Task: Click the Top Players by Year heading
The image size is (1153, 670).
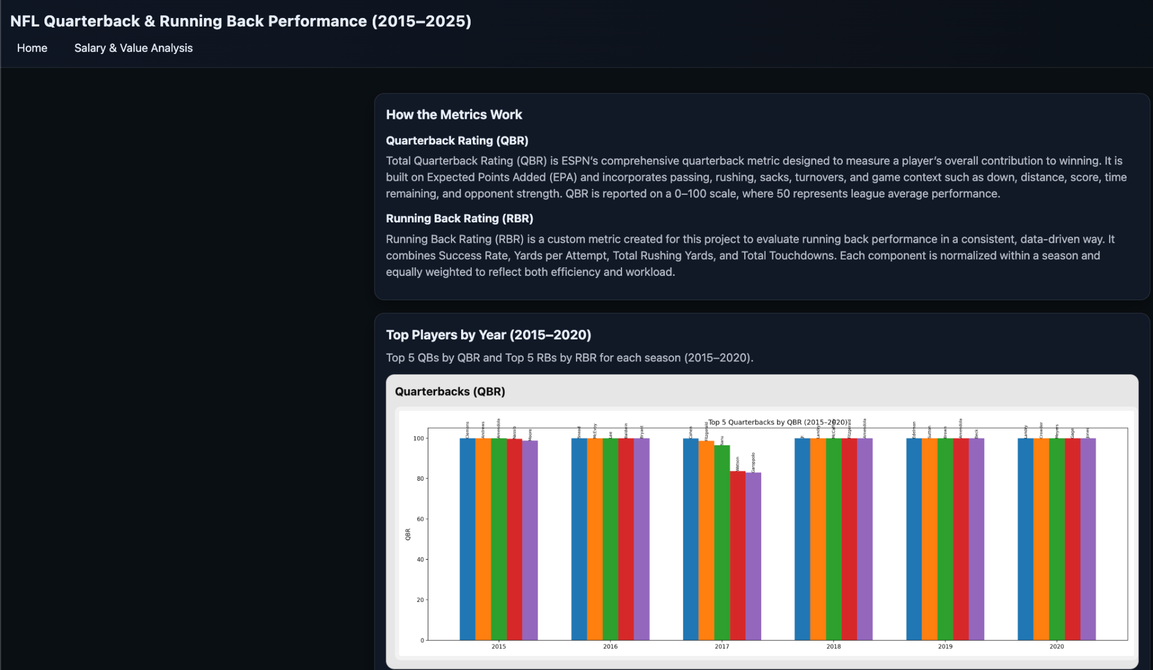Action: [x=488, y=335]
